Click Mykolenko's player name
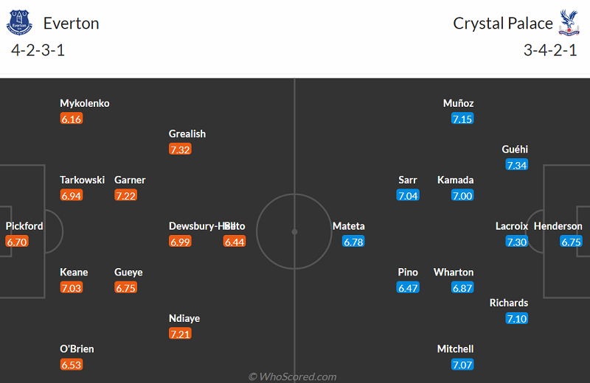 85,103
